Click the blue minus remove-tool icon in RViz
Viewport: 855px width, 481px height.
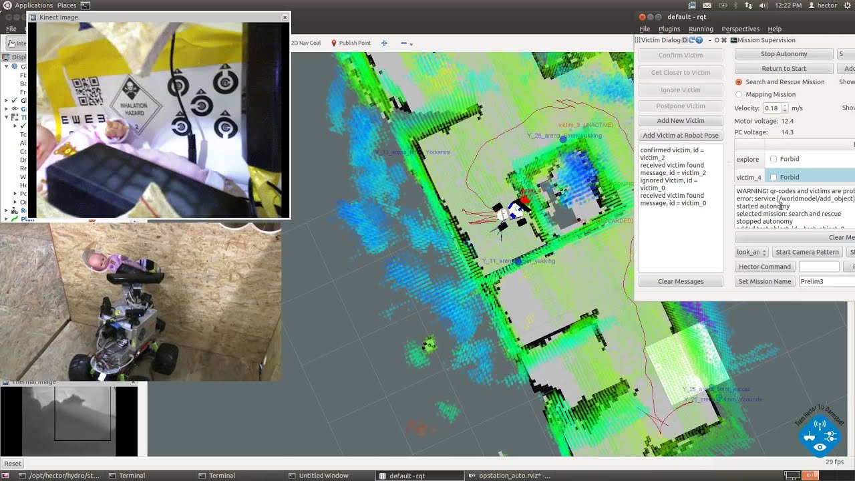tap(403, 43)
